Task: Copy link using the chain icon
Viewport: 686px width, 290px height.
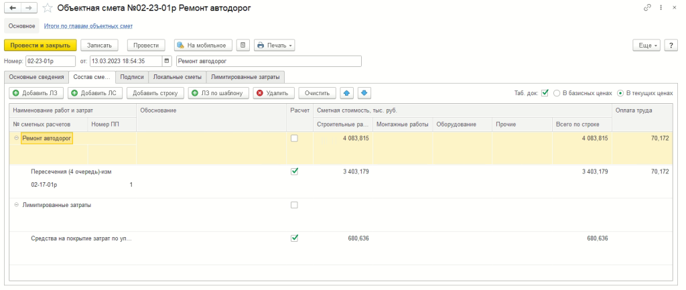Action: point(646,8)
